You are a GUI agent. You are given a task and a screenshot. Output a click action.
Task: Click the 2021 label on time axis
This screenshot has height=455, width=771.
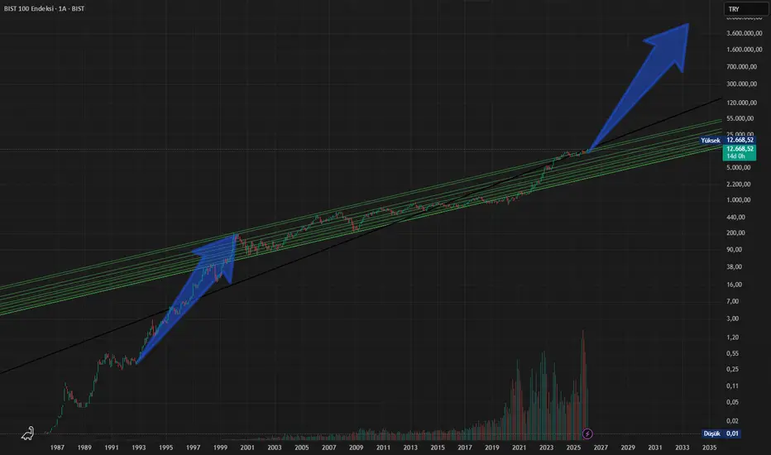tap(520, 448)
